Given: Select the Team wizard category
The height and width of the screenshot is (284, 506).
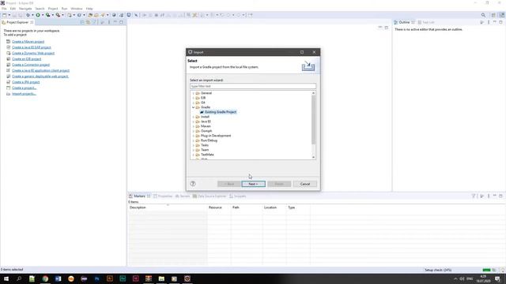Looking at the screenshot, I should (x=205, y=150).
